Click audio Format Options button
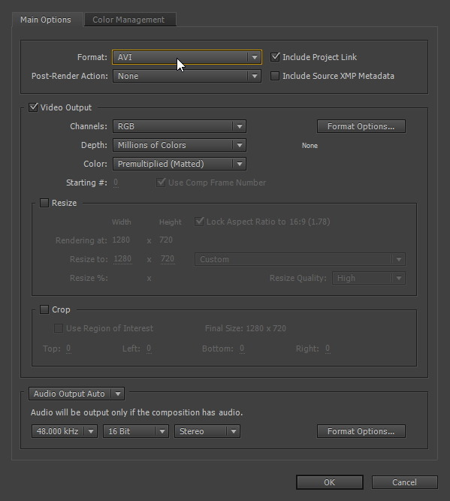Image resolution: width=450 pixels, height=501 pixels. click(361, 431)
